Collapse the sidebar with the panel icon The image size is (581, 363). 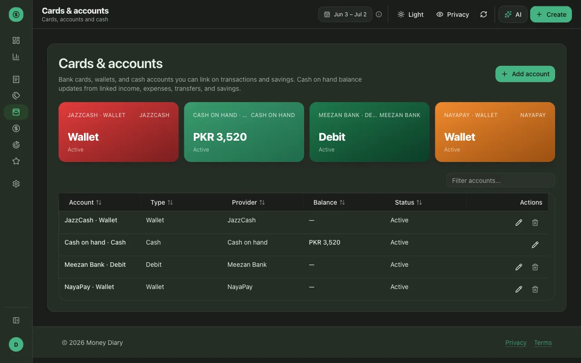(x=16, y=320)
